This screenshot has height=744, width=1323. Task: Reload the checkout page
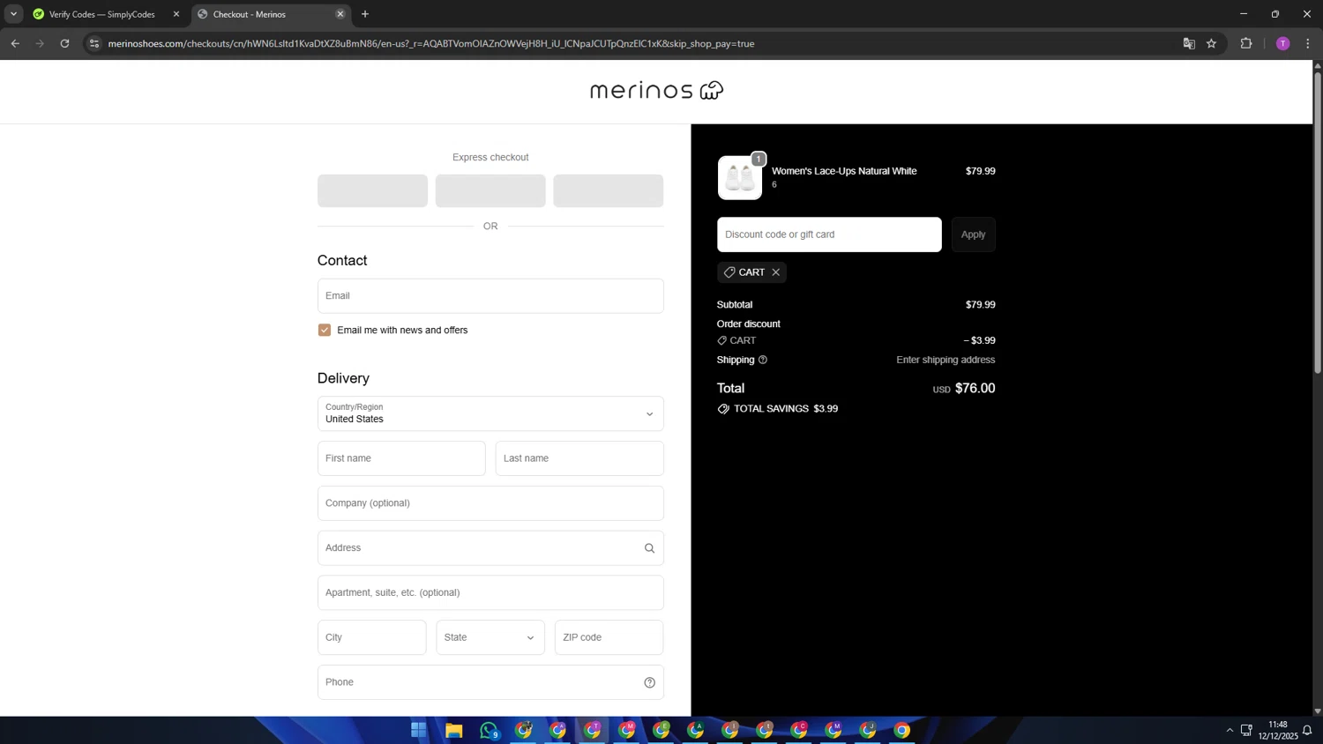point(64,43)
